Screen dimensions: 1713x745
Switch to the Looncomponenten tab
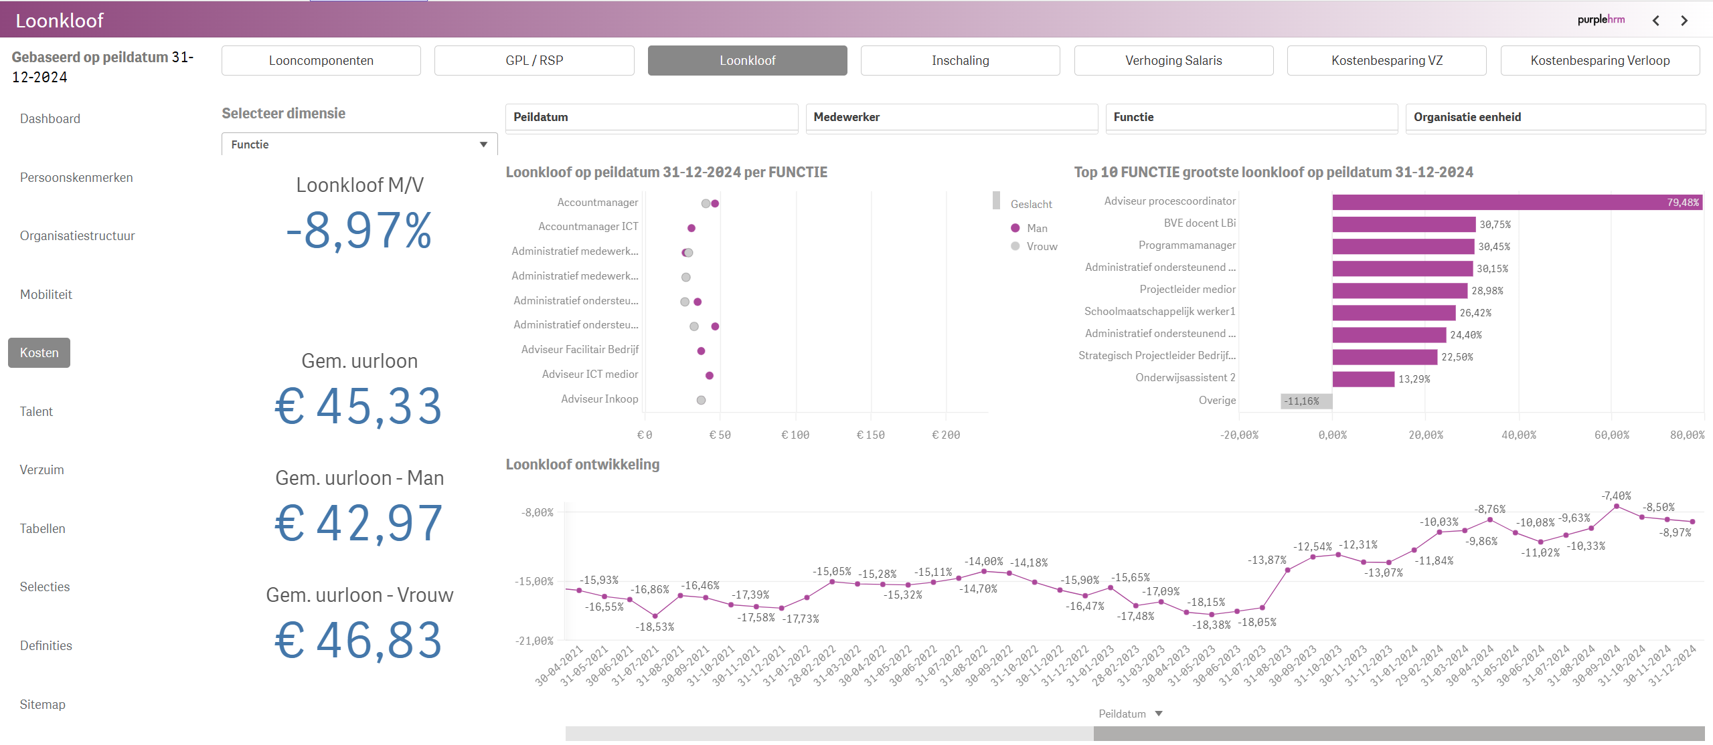pos(321,61)
